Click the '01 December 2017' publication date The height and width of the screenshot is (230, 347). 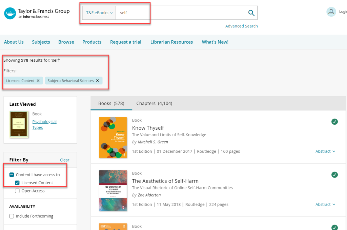click(x=175, y=151)
